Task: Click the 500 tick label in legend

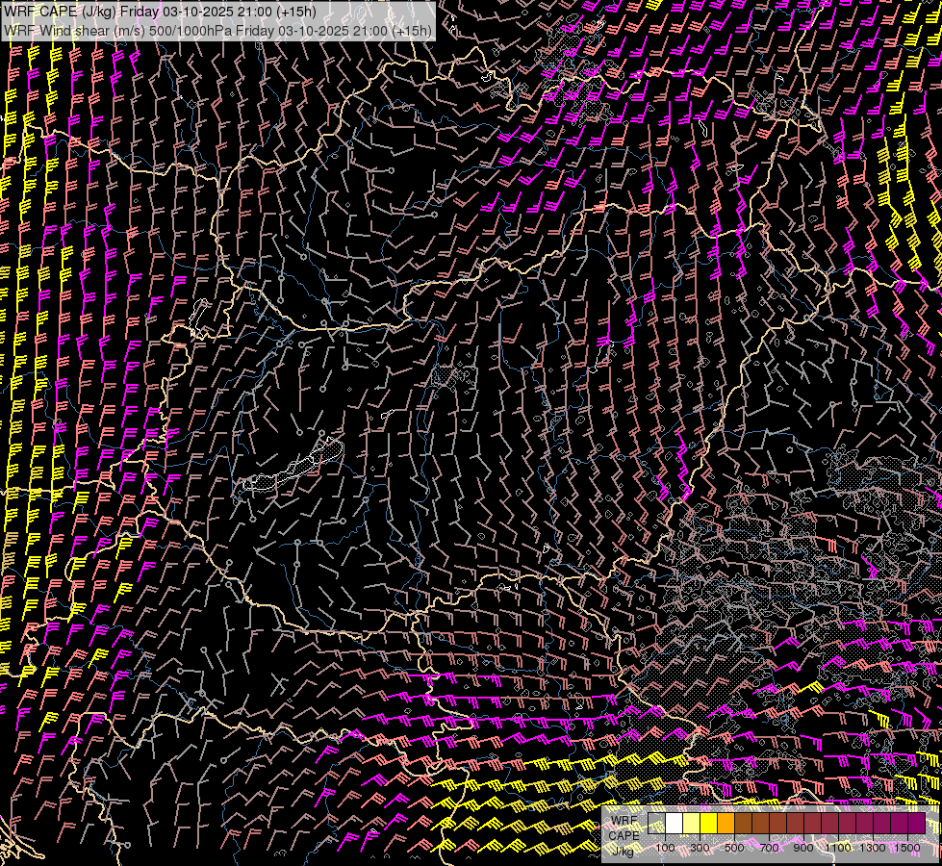Action: coord(734,848)
